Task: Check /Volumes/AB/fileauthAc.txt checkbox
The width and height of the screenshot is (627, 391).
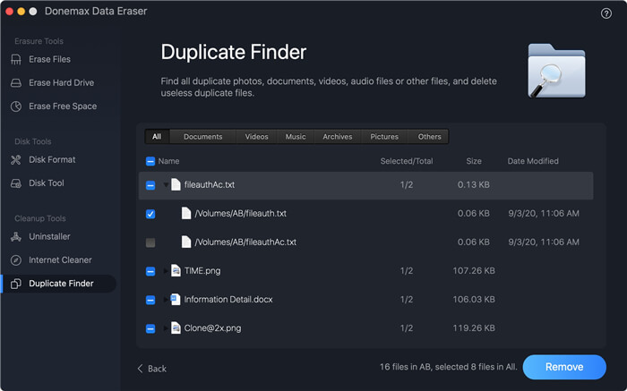Action: (150, 242)
